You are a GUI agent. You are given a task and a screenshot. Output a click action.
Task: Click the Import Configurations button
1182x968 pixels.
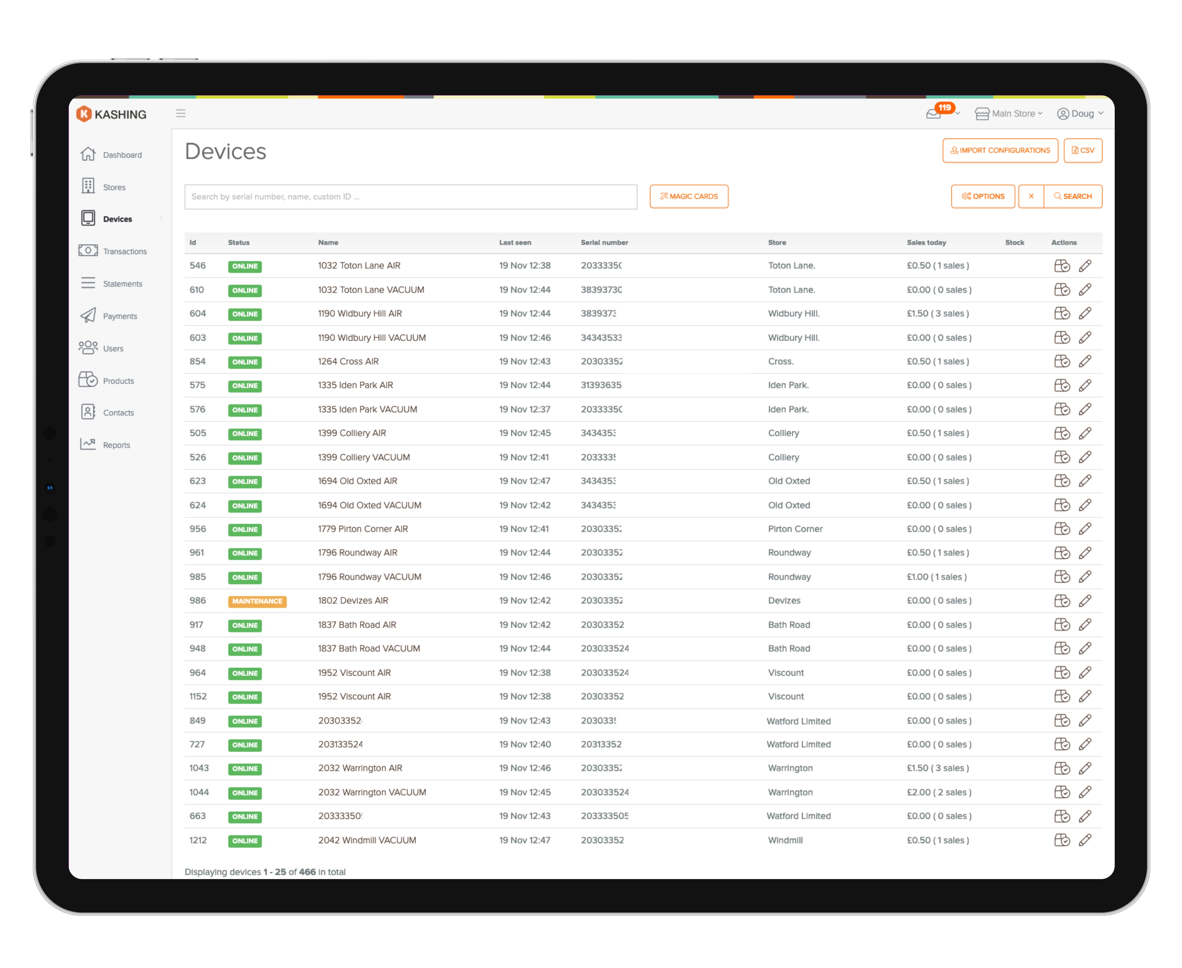pos(1000,150)
